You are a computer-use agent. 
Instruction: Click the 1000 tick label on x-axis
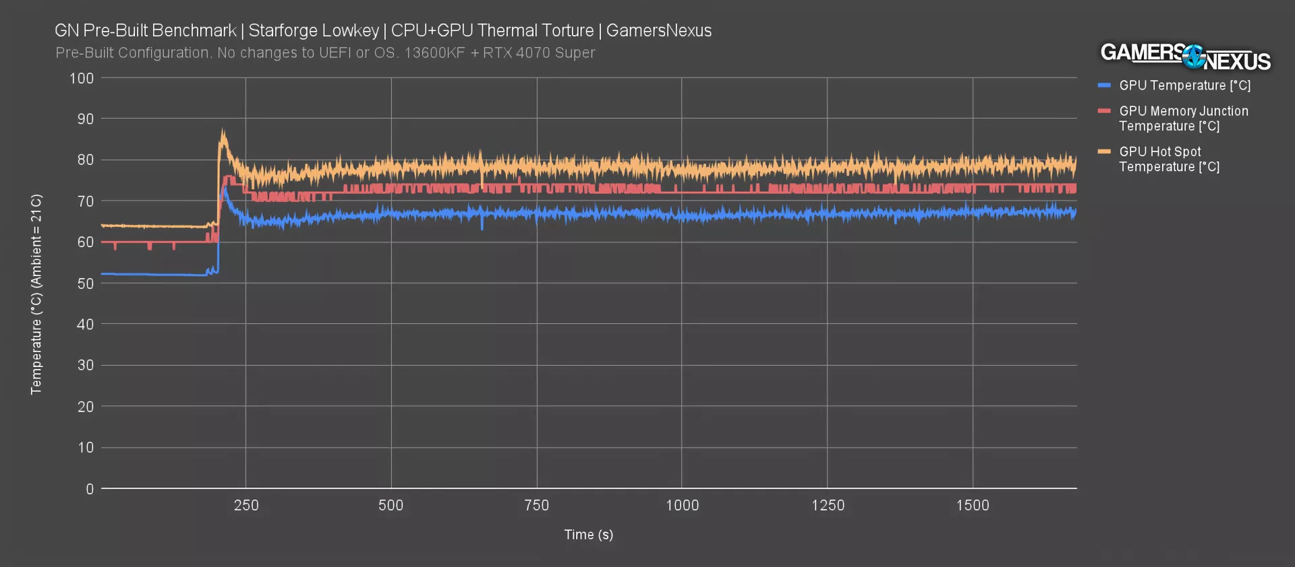click(x=682, y=506)
